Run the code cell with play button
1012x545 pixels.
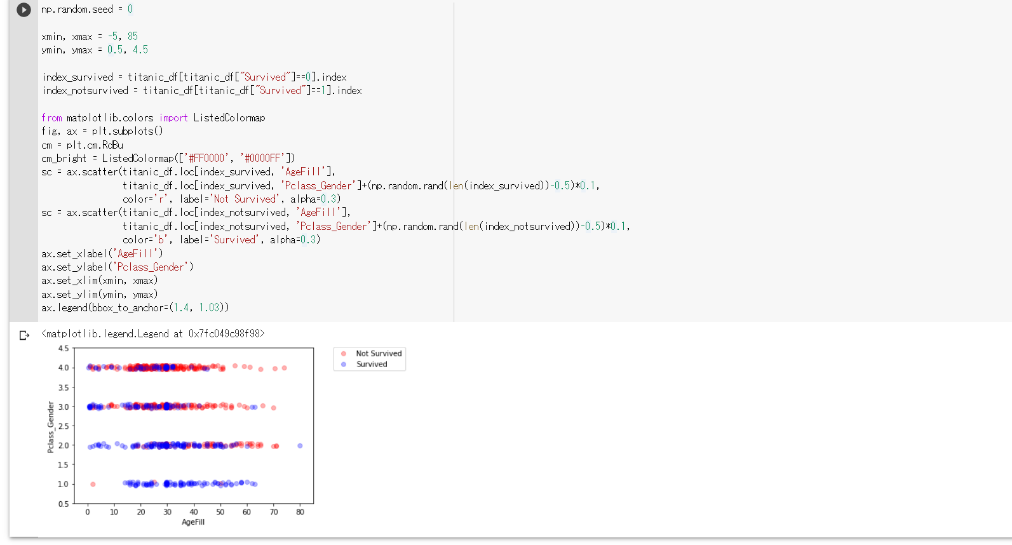(x=24, y=10)
